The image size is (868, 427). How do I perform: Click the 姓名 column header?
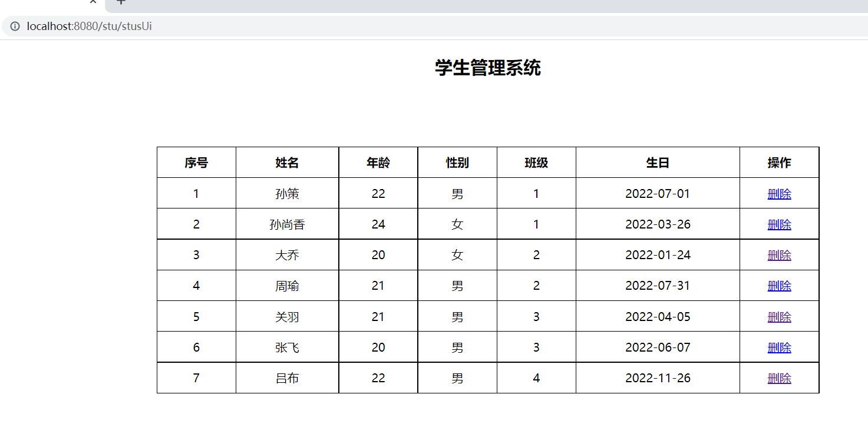tap(287, 162)
